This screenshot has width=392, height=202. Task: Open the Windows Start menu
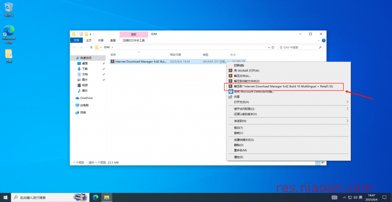[x=5, y=197]
